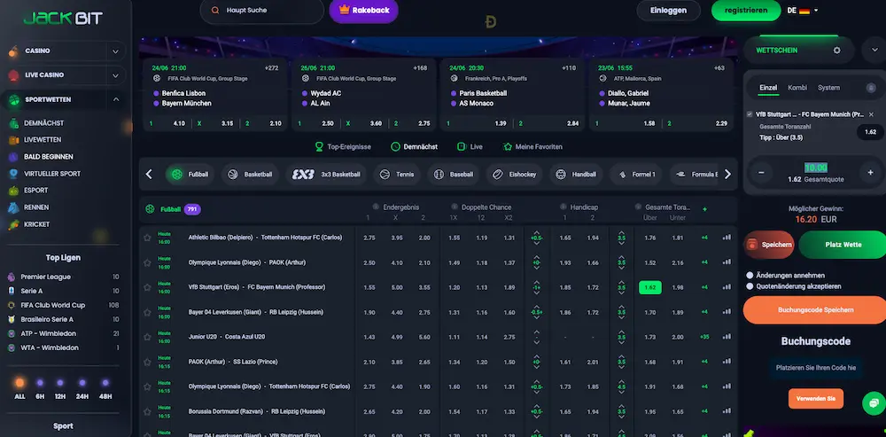Change total goals 3.5 stepper in Olympique Lyonnais PAOK row

point(621,262)
